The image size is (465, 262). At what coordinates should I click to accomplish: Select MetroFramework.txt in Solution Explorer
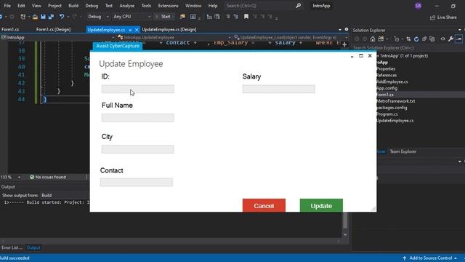tap(395, 101)
